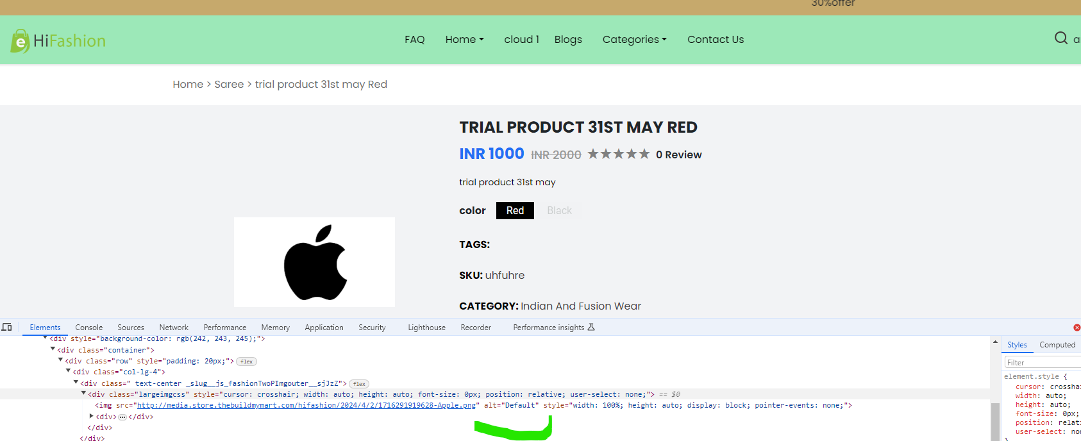Viewport: 1081px width, 441px height.
Task: Open the Contact Us link
Action: click(716, 39)
